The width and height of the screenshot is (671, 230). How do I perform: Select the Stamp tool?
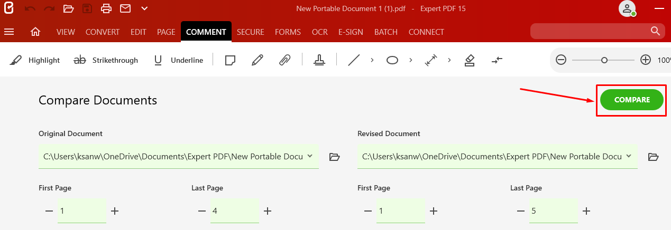tap(319, 60)
